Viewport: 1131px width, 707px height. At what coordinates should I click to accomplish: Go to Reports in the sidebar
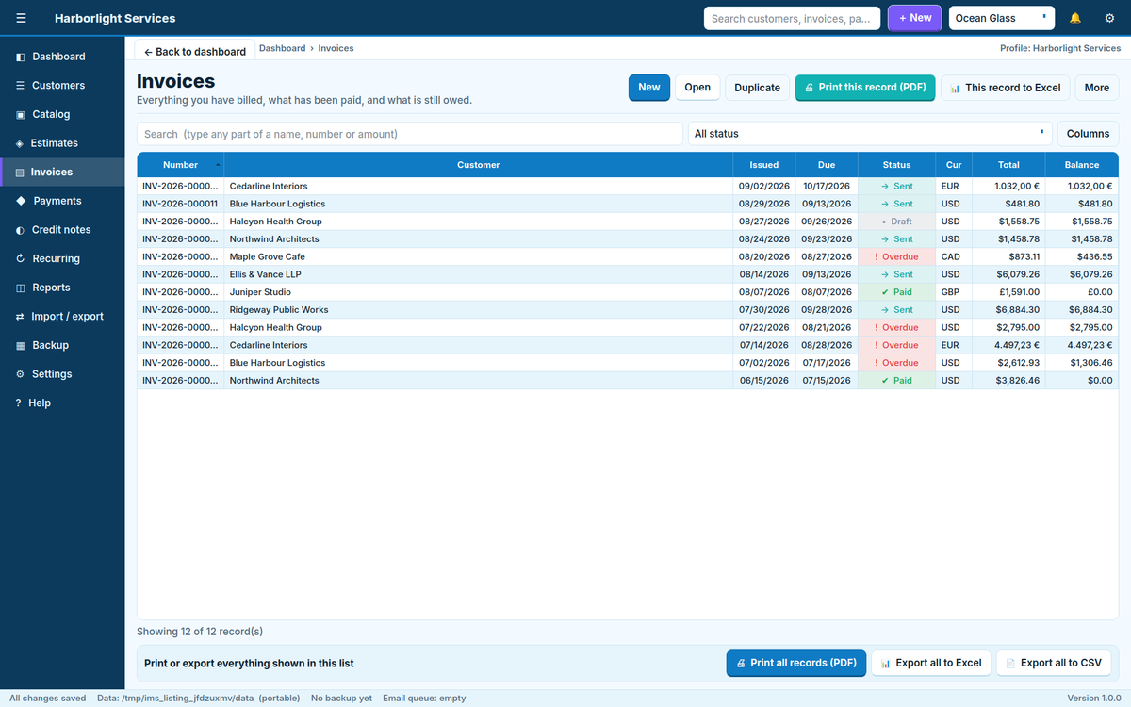[62, 288]
